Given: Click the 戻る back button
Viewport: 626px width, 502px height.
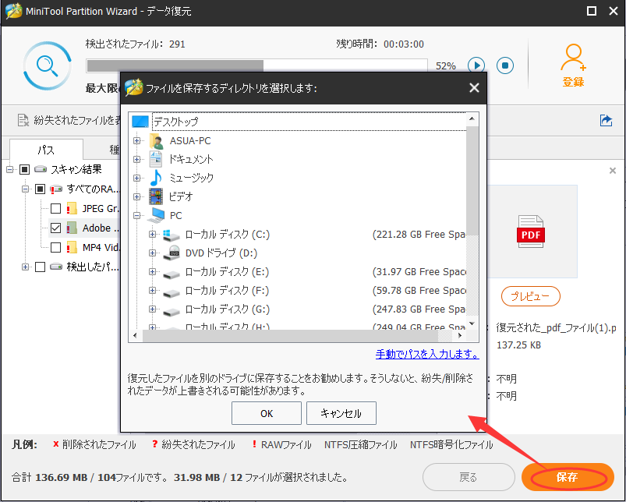Looking at the screenshot, I should pos(469,477).
